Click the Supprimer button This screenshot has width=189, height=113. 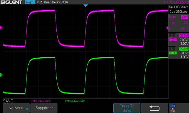tap(44, 108)
